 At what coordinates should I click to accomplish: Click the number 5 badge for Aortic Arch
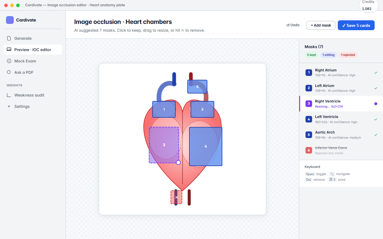point(309,135)
